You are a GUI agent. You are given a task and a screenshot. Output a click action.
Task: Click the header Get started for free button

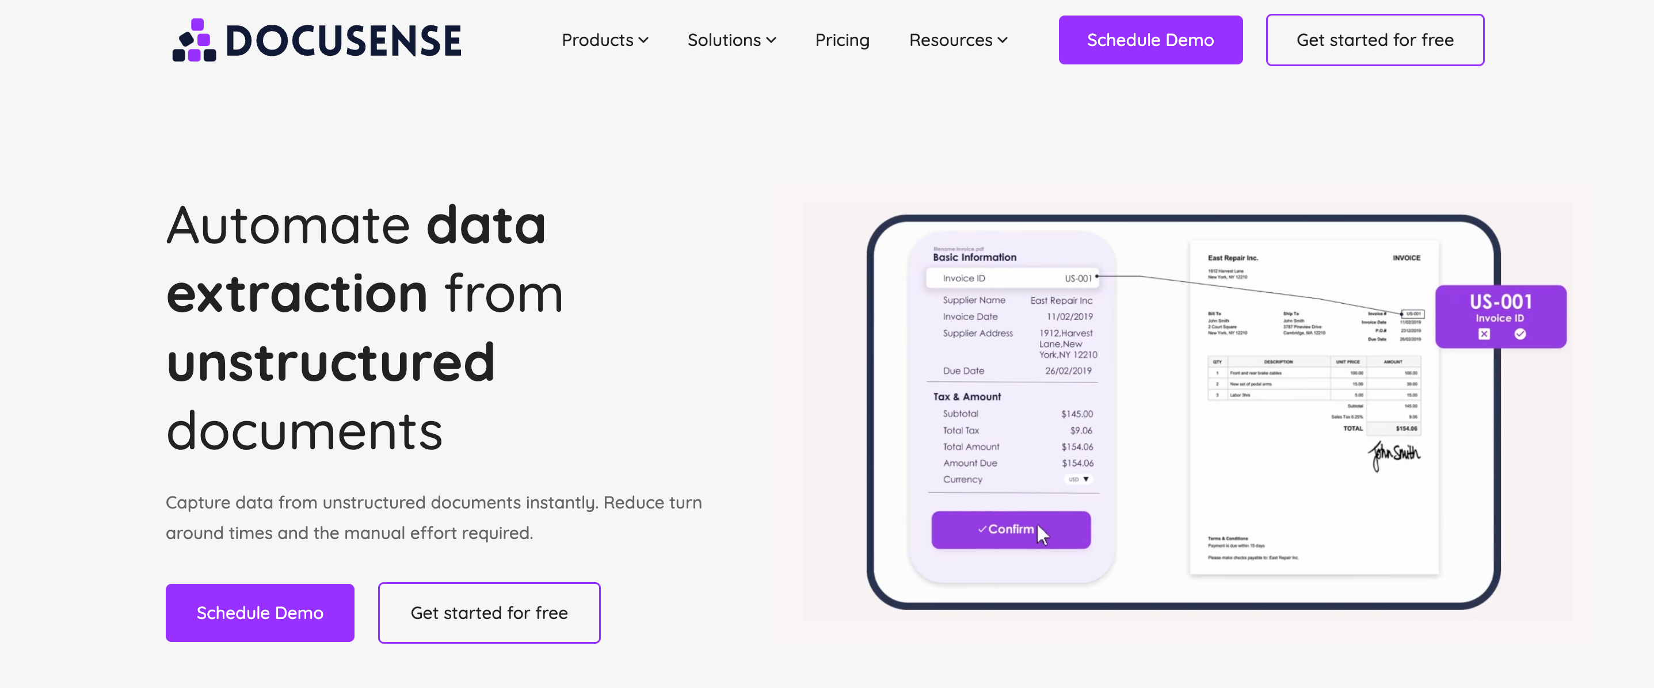pos(1375,40)
